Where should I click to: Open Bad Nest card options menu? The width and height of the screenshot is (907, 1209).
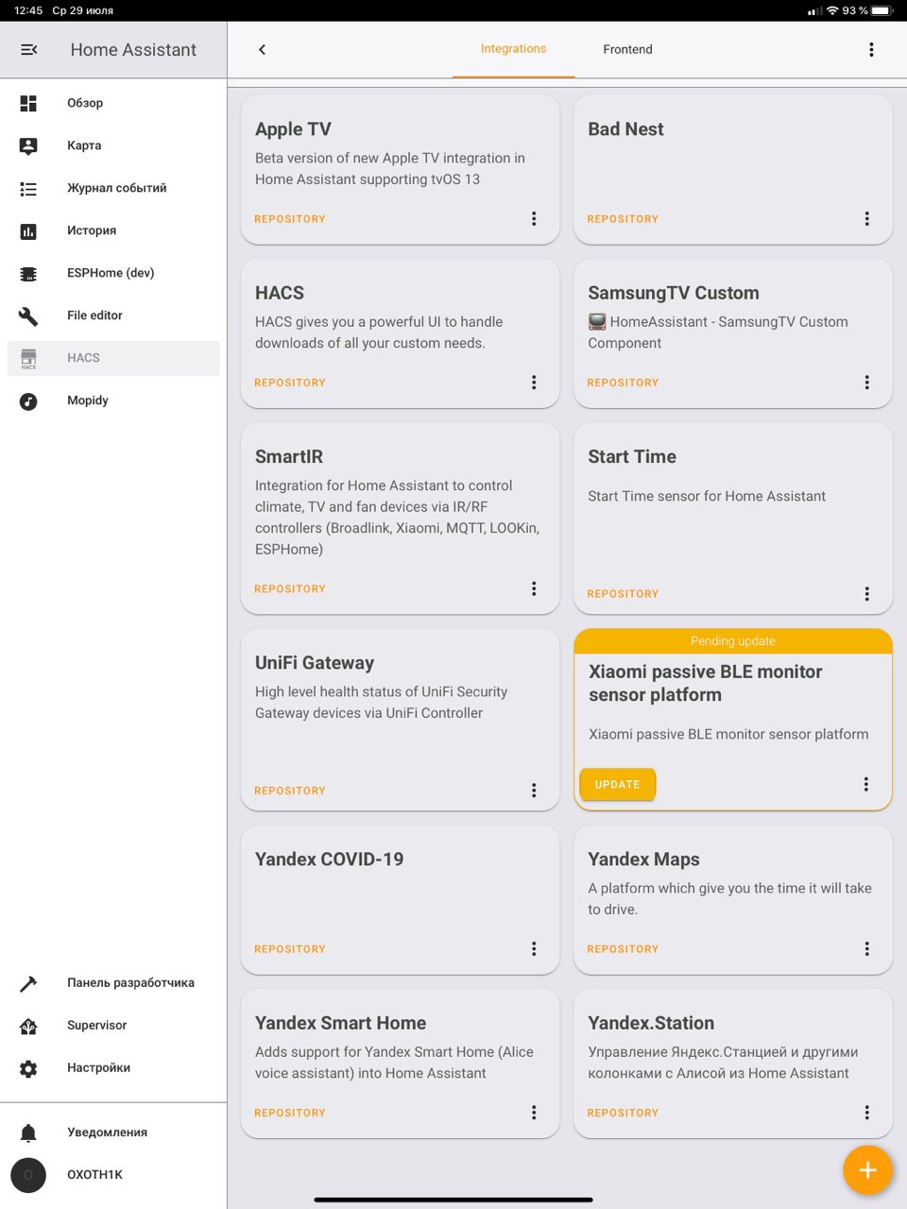[x=866, y=218]
